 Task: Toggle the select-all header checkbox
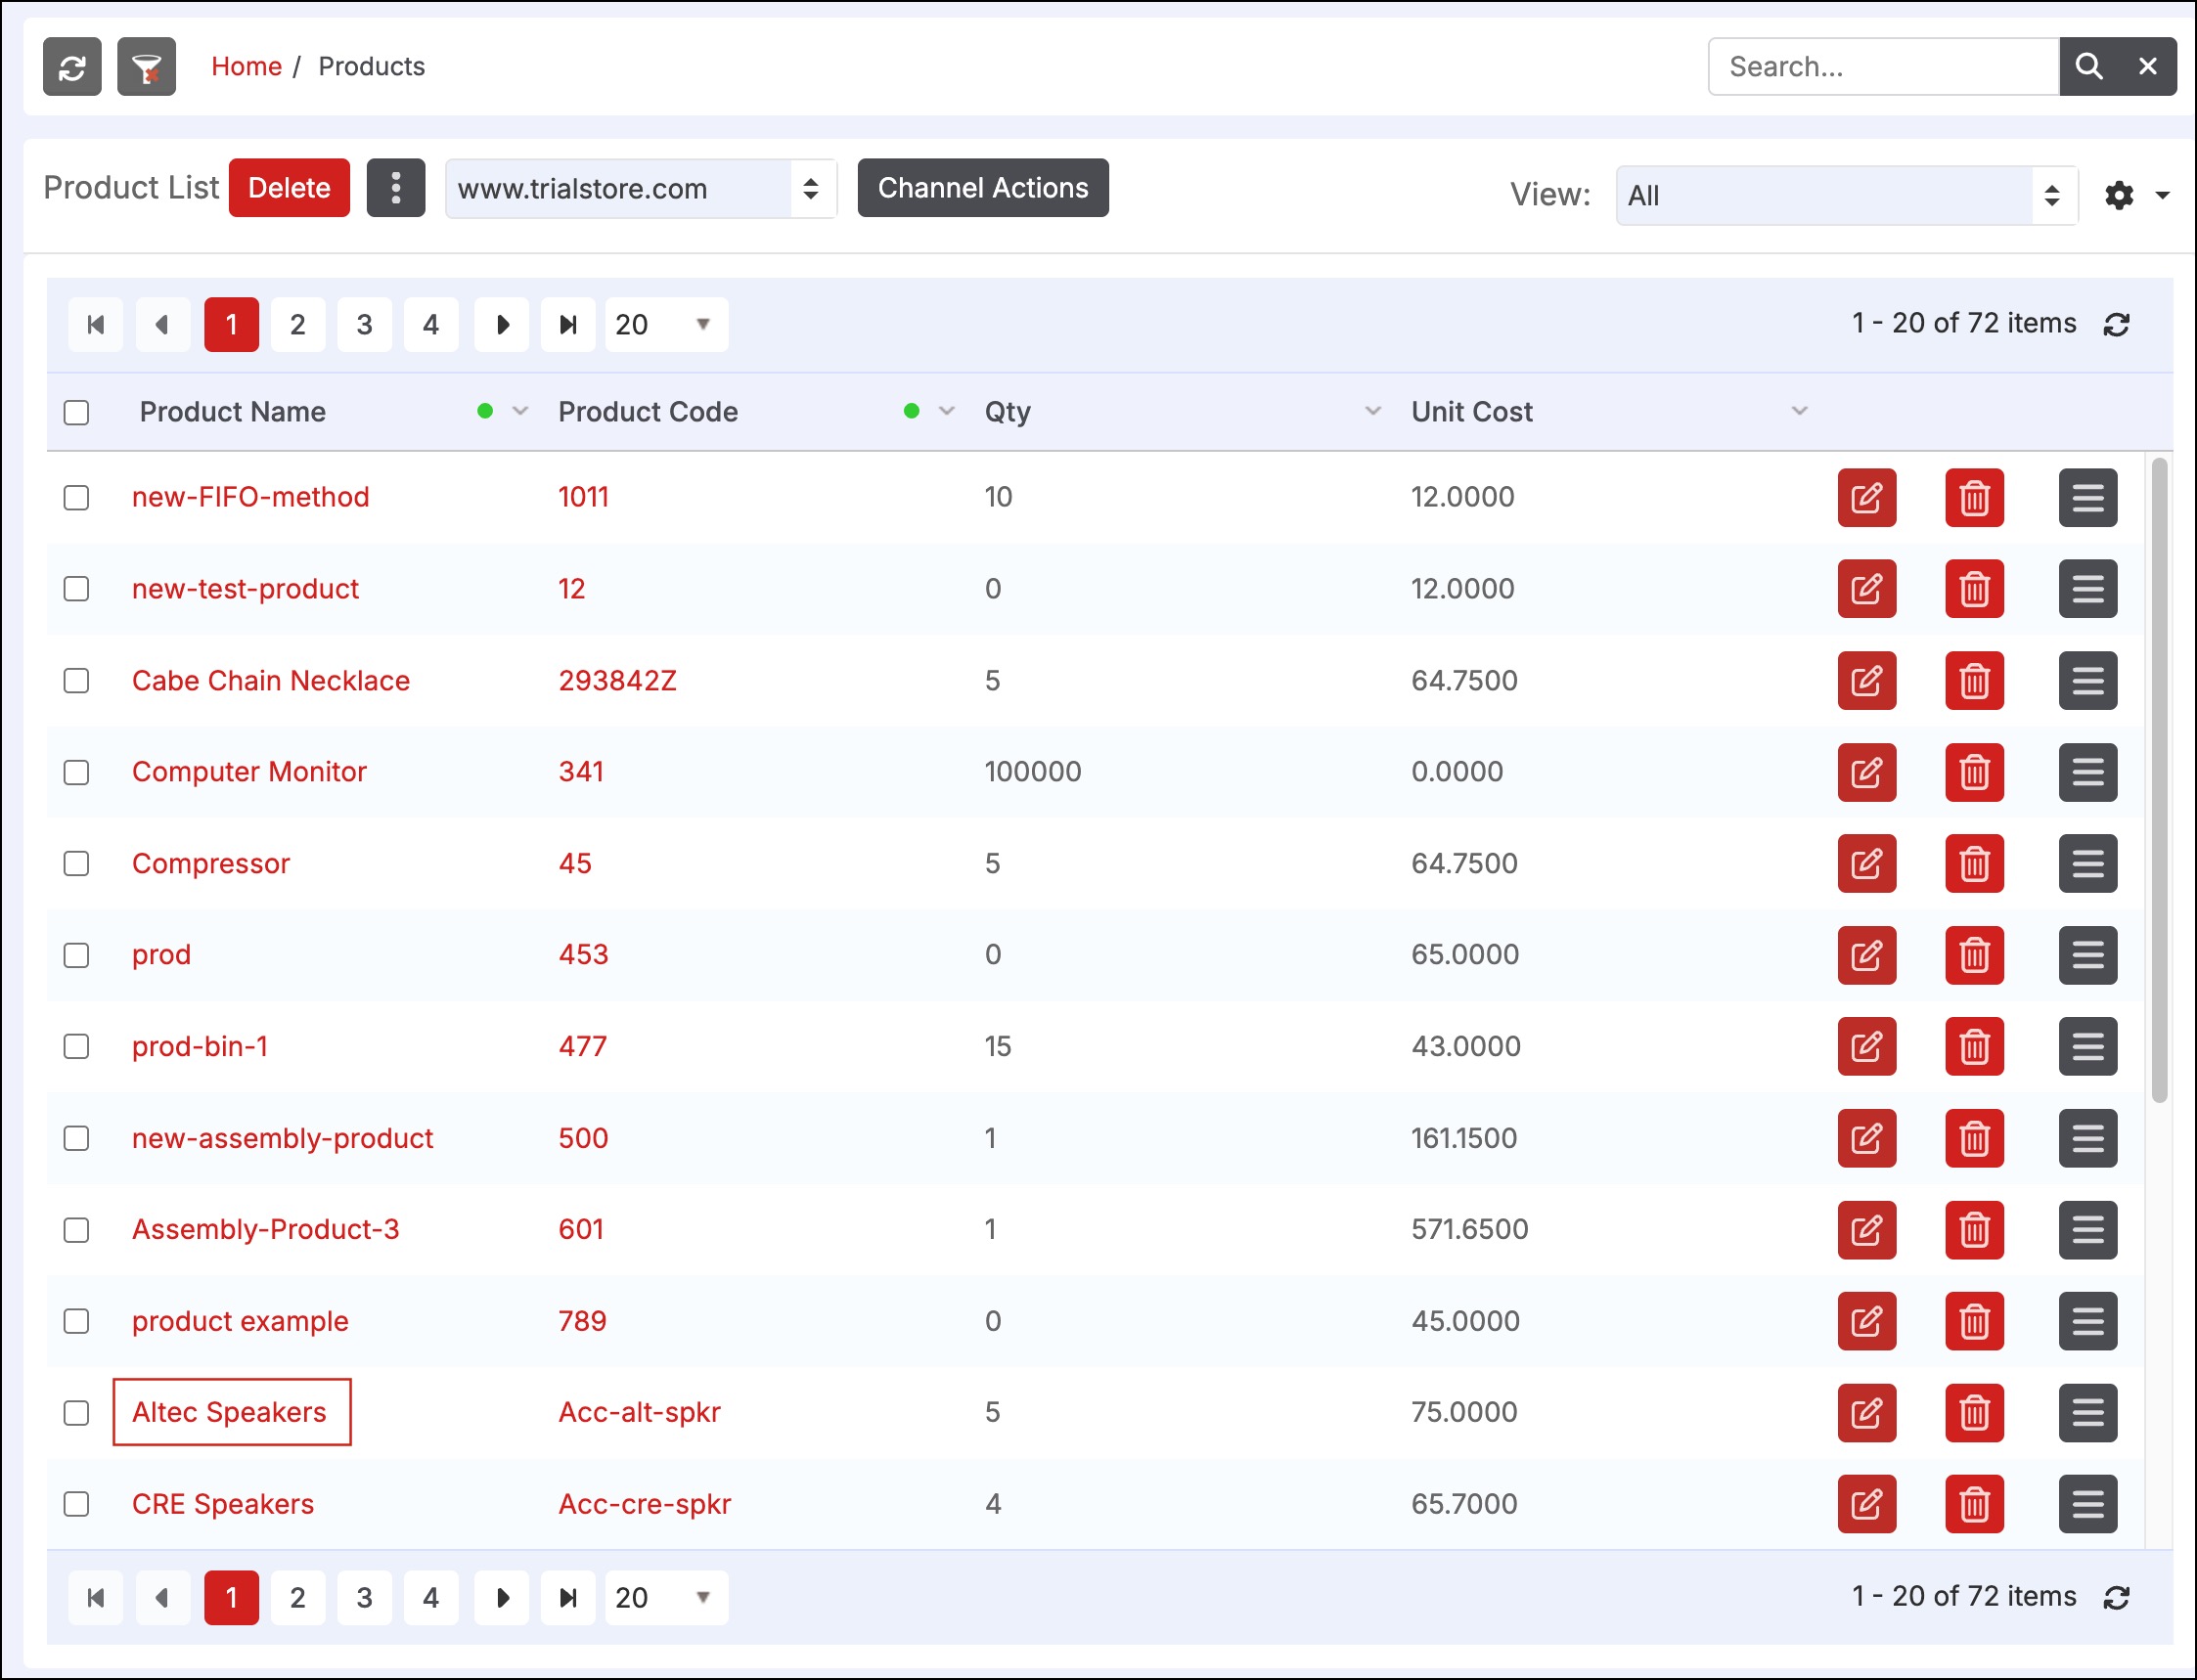coord(77,413)
